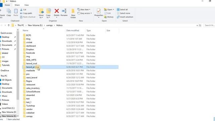Select the dashboard folder
Viewport: 215px width, 121px height.
click(x=31, y=46)
